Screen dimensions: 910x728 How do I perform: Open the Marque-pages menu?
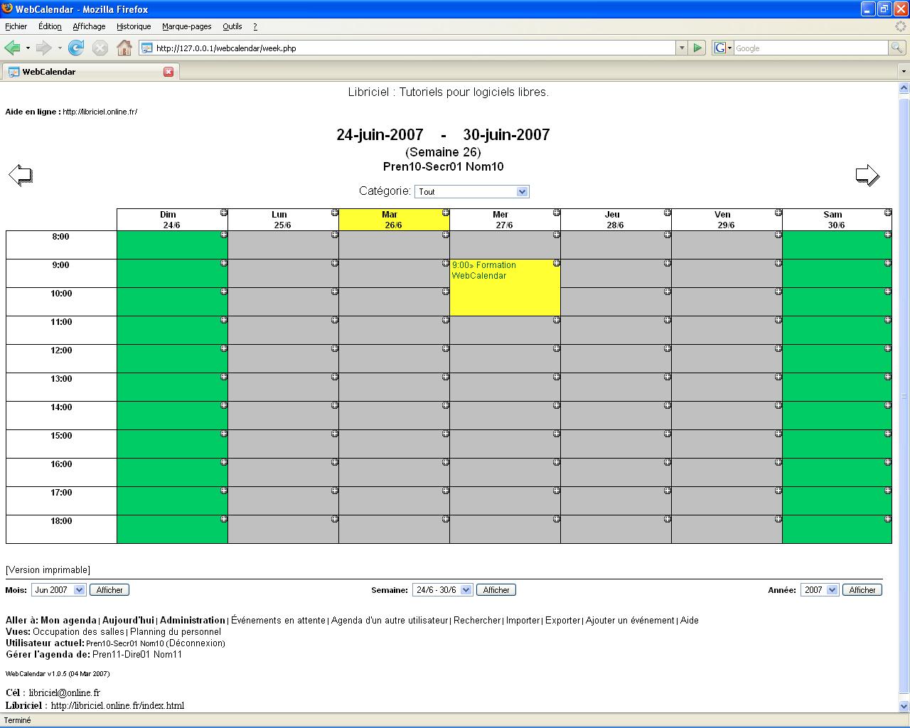coord(186,26)
